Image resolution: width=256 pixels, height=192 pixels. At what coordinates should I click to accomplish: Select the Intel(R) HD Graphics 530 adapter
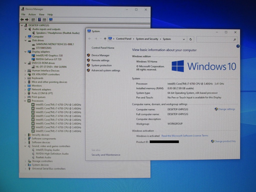49,55
